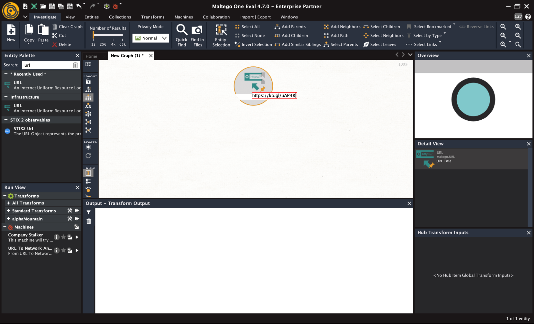
Task: Adjust the Number of Results slider handle
Action: pyautogui.click(x=93, y=35)
